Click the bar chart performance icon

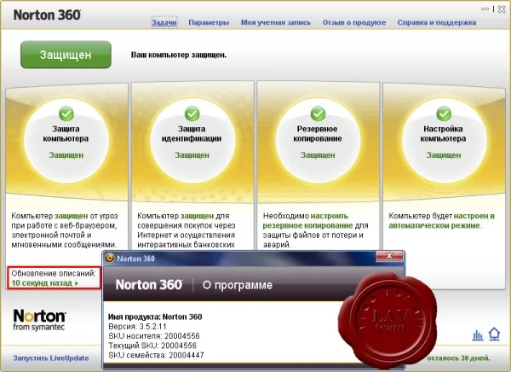[478, 334]
